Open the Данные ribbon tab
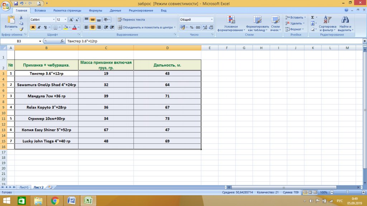 (115, 10)
